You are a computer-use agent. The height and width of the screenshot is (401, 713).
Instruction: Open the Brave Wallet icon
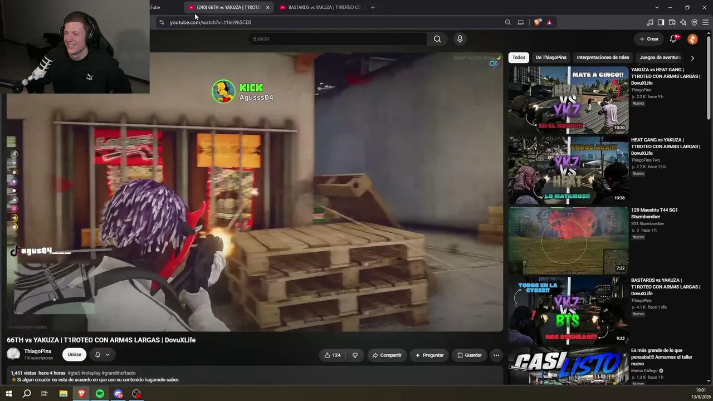672,22
